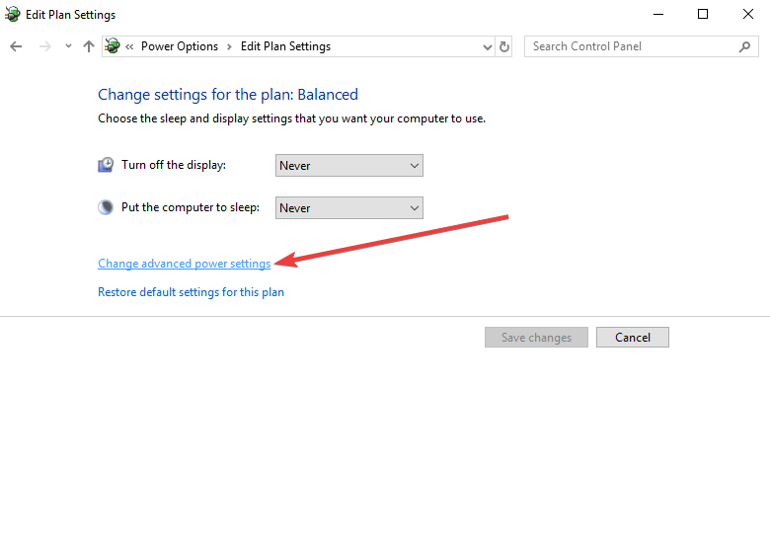Open the Turn off the display dropdown
The height and width of the screenshot is (543, 770).
pyautogui.click(x=348, y=166)
